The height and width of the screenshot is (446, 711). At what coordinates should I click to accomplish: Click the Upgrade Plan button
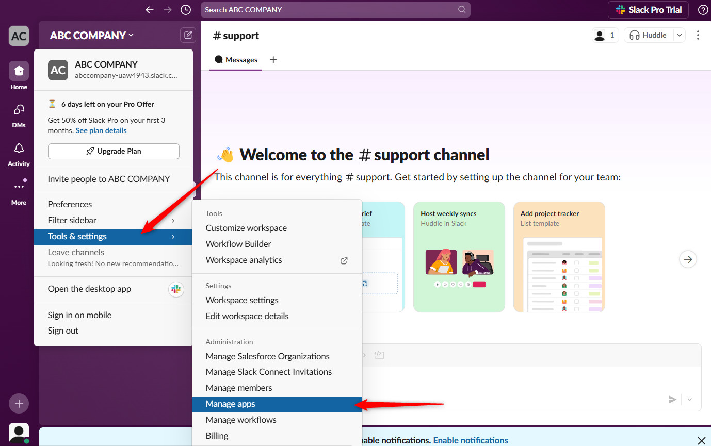[114, 151]
